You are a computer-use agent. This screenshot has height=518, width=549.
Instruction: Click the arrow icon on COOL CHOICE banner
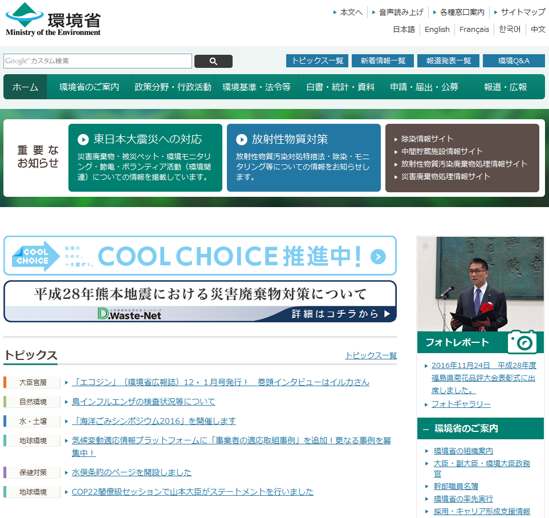click(x=378, y=257)
